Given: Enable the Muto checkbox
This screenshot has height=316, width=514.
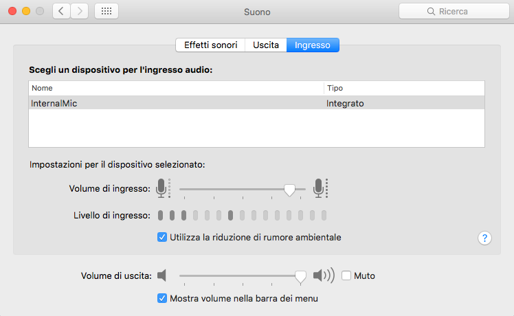Looking at the screenshot, I should pos(346,275).
